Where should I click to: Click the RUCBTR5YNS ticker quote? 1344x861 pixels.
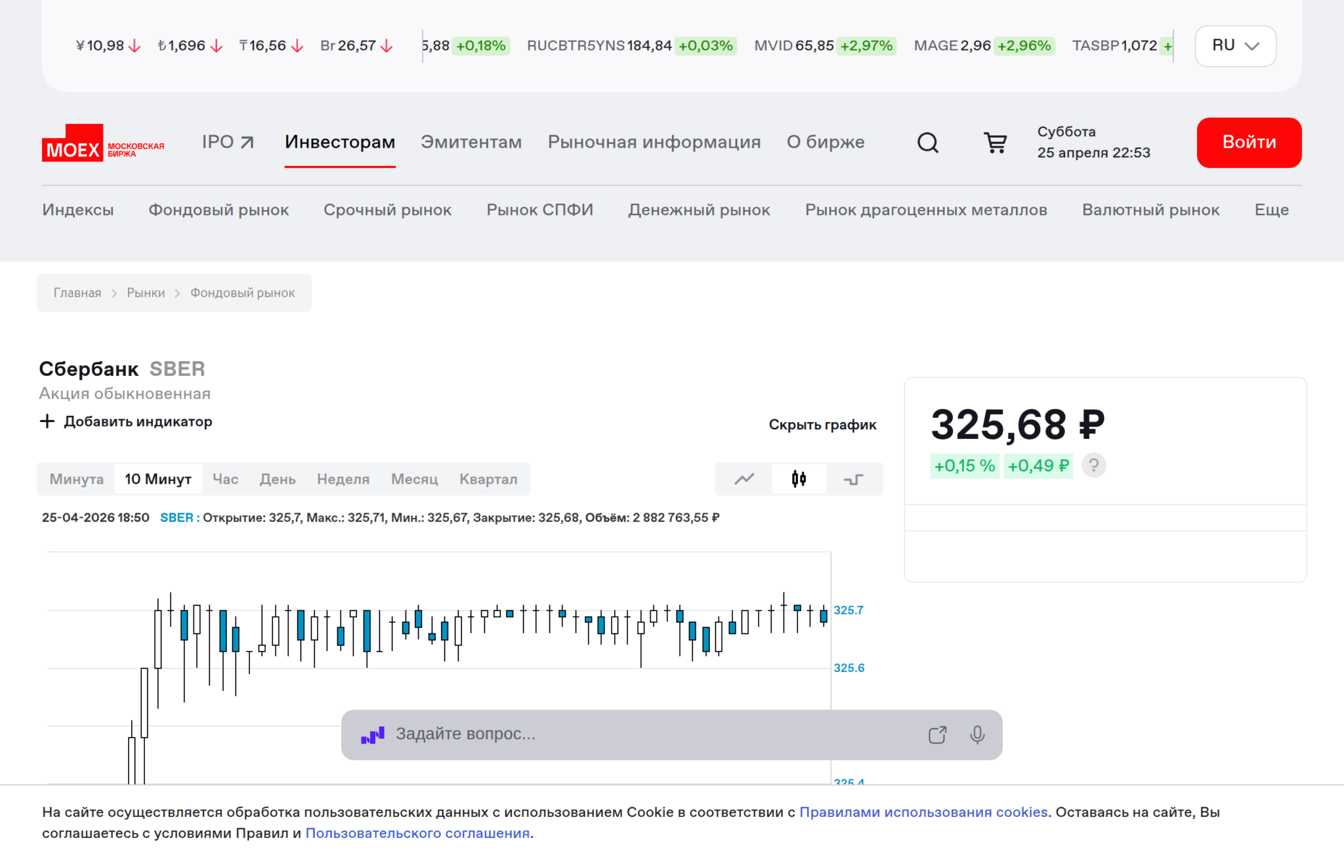pyautogui.click(x=631, y=46)
